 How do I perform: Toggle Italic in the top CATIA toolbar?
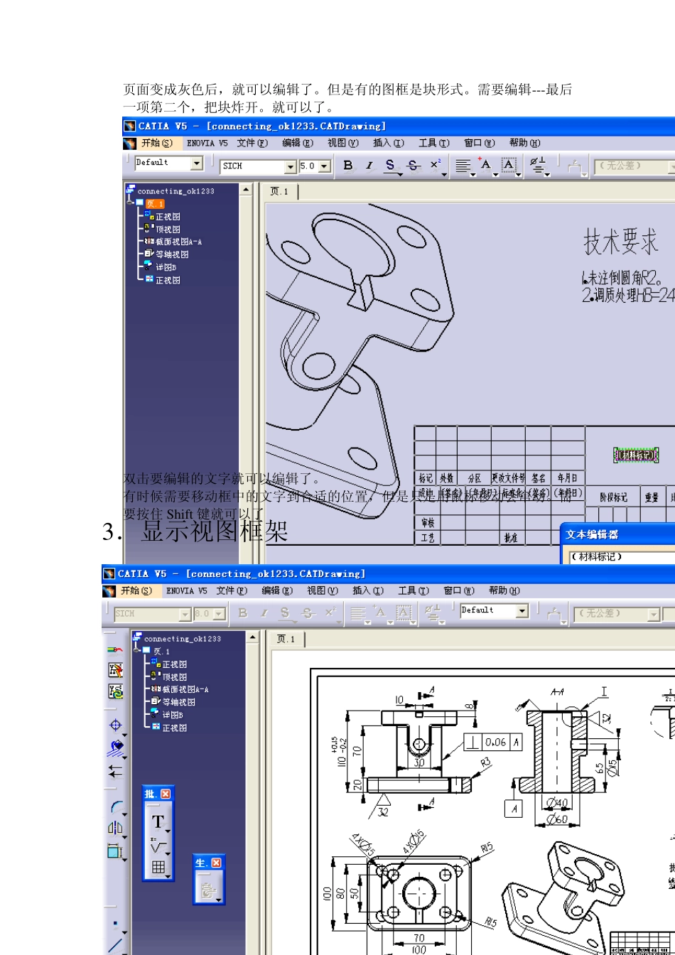[369, 166]
